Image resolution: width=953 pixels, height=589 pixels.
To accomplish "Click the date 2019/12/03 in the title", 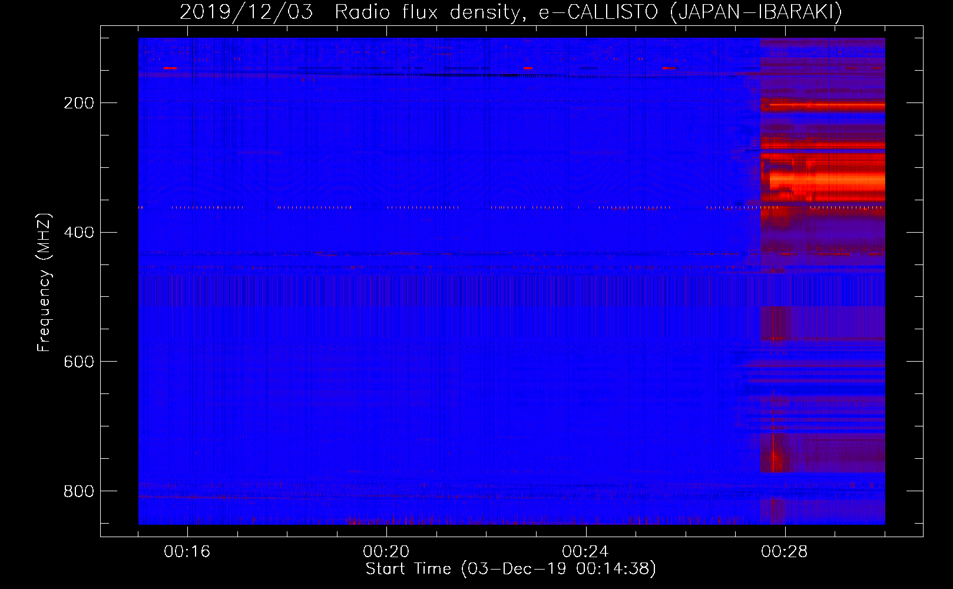I will [x=246, y=12].
